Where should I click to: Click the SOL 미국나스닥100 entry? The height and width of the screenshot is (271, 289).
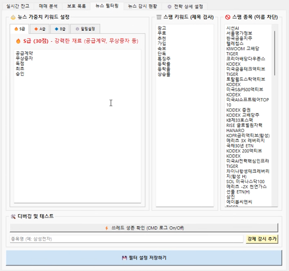pyautogui.click(x=246, y=182)
